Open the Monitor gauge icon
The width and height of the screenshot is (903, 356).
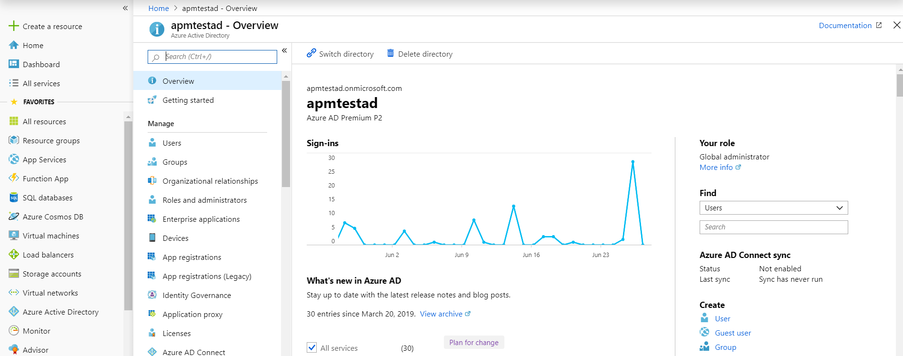click(14, 331)
